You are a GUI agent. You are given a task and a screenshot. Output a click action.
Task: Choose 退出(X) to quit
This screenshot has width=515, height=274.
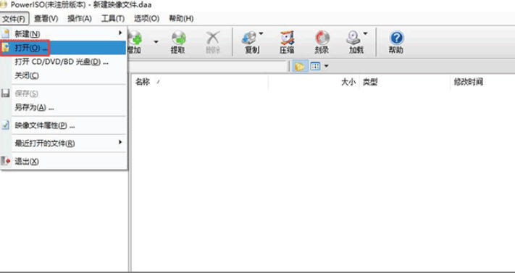tap(64, 162)
